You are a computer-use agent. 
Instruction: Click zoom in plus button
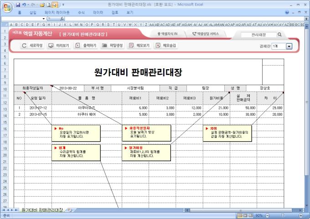coord(301,215)
